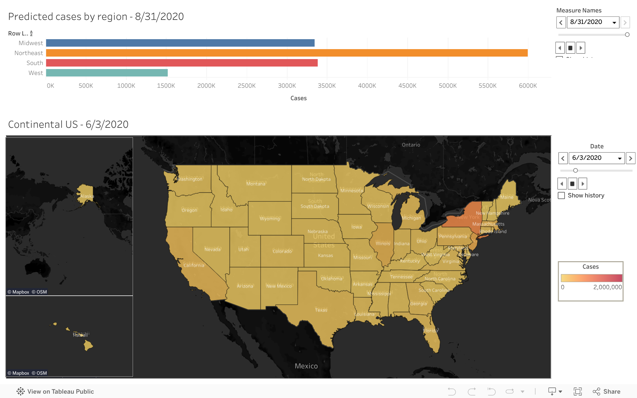The width and height of the screenshot is (637, 398).
Task: Enable the Show history checkbox
Action: point(561,196)
